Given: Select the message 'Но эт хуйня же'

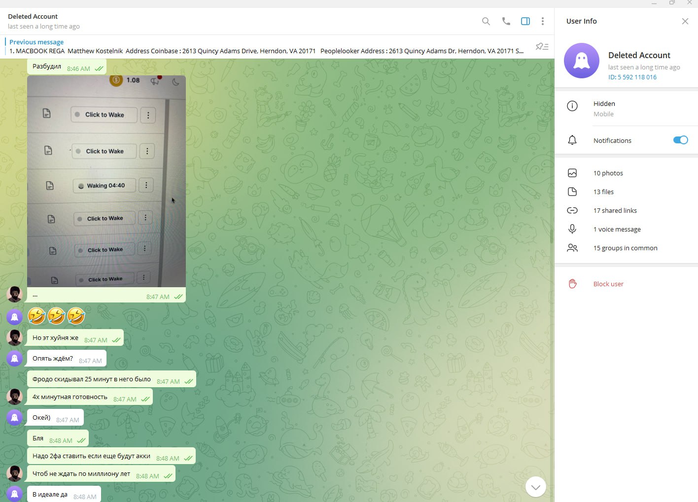Looking at the screenshot, I should point(75,338).
